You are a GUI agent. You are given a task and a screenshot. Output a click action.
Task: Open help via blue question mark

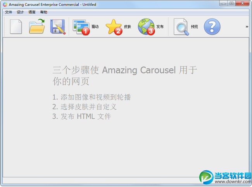212,27
